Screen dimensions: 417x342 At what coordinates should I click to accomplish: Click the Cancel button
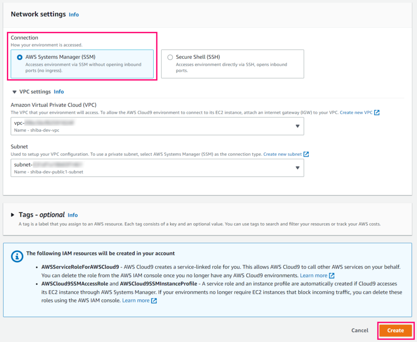(360, 330)
